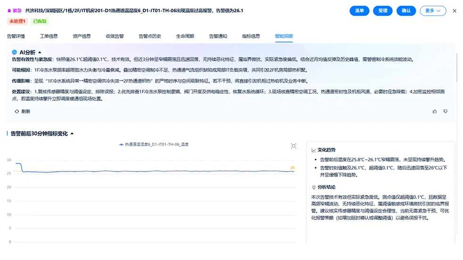Click the threshold label 26 on chart
463x260 pixels.
coord(292,168)
